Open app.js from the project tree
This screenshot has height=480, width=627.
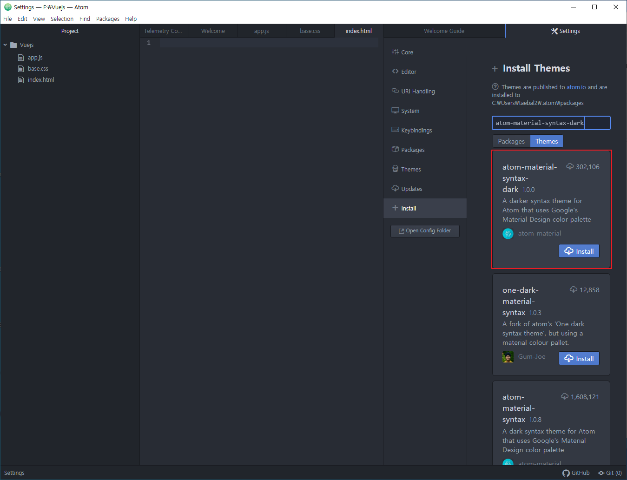coord(35,58)
